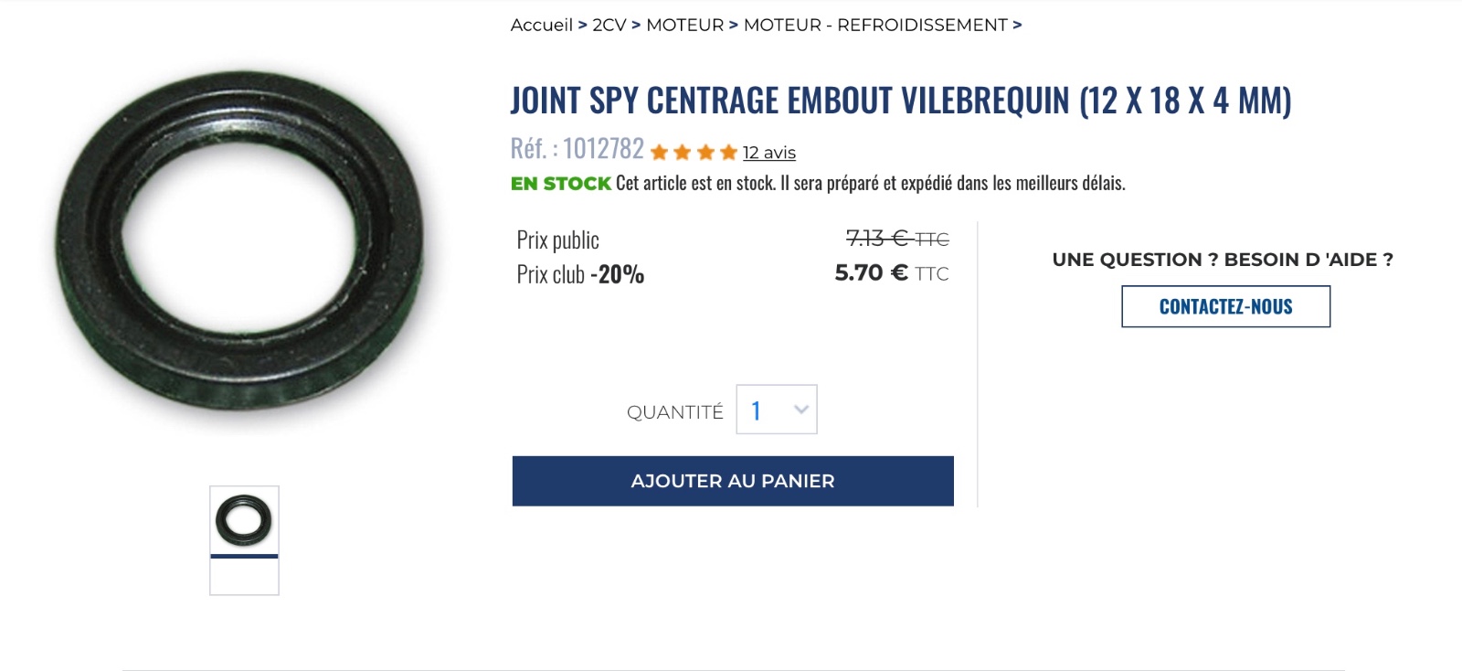Viewport: 1462px width, 671px height.
Task: Enlarge the main joint spy product photo
Action: [x=239, y=240]
